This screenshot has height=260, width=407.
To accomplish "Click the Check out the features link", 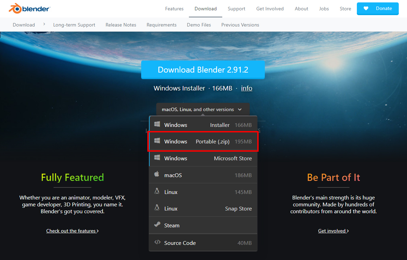I will pos(72,231).
